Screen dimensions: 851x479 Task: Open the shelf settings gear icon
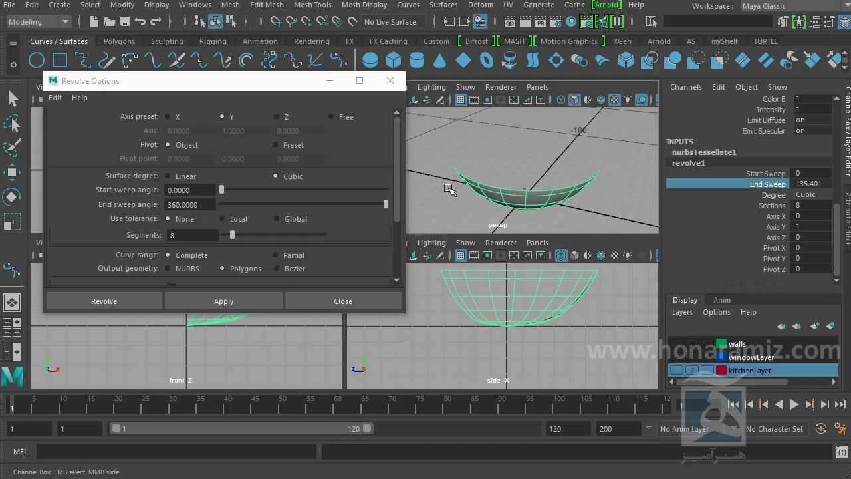[x=13, y=65]
